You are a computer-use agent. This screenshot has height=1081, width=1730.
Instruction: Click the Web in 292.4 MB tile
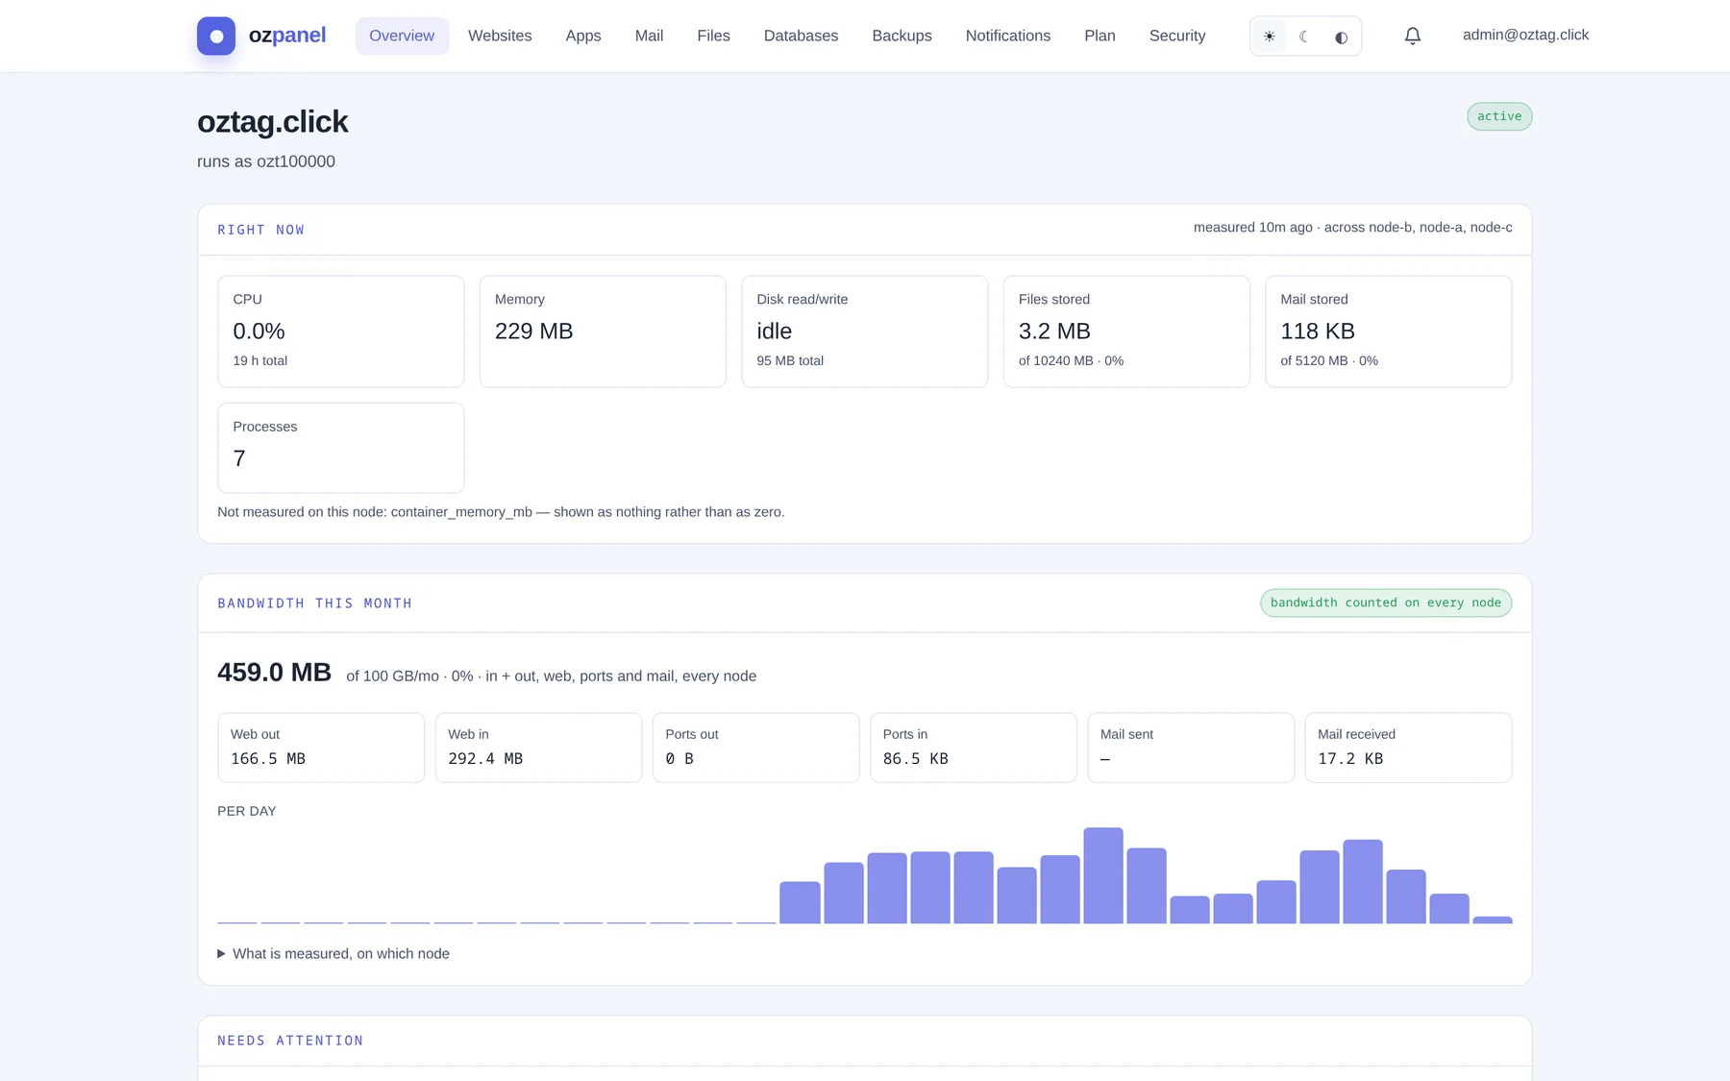click(x=538, y=748)
